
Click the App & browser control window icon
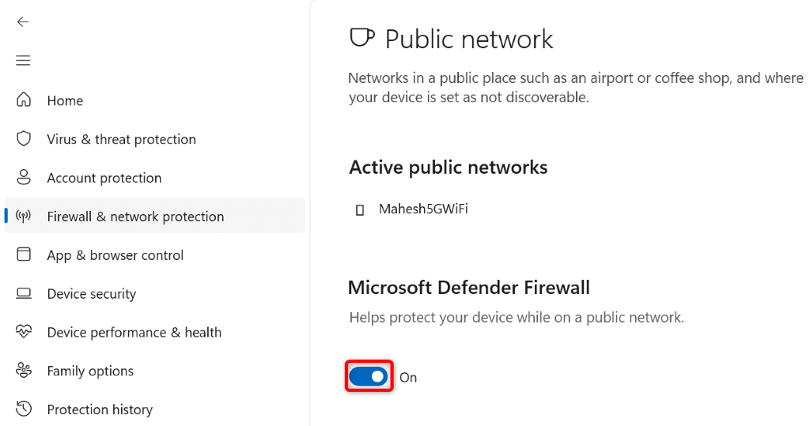coord(24,254)
